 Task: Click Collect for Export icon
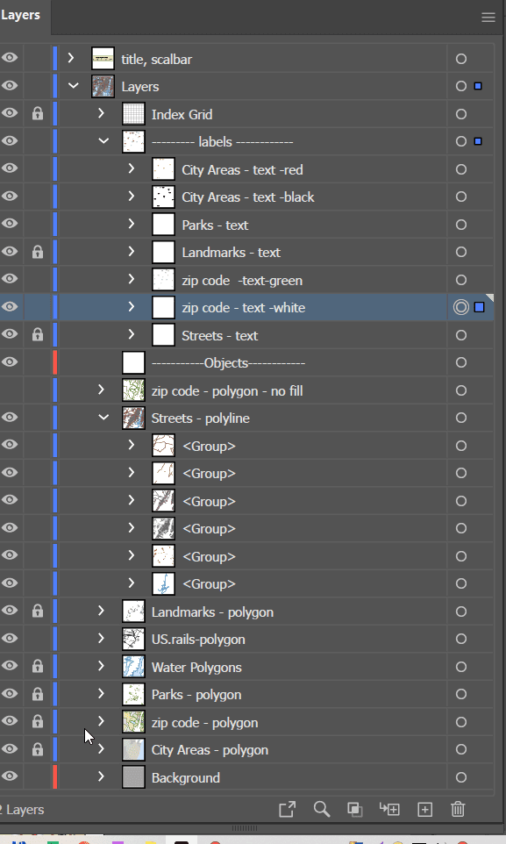(288, 809)
